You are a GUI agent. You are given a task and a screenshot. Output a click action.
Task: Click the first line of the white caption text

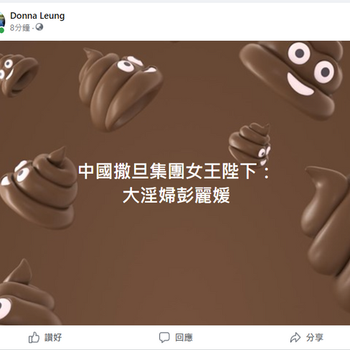[x=174, y=171]
